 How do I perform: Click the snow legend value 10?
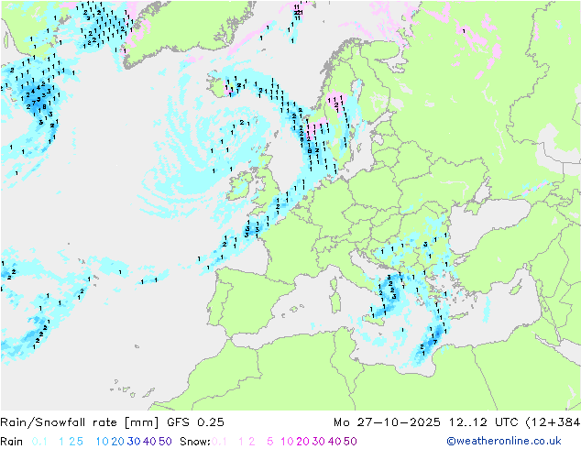(x=287, y=442)
